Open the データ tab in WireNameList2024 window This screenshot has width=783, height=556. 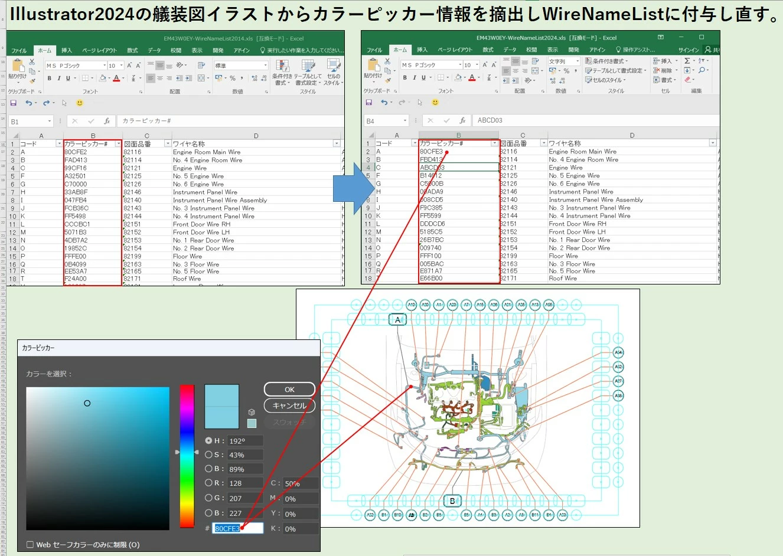click(x=511, y=50)
